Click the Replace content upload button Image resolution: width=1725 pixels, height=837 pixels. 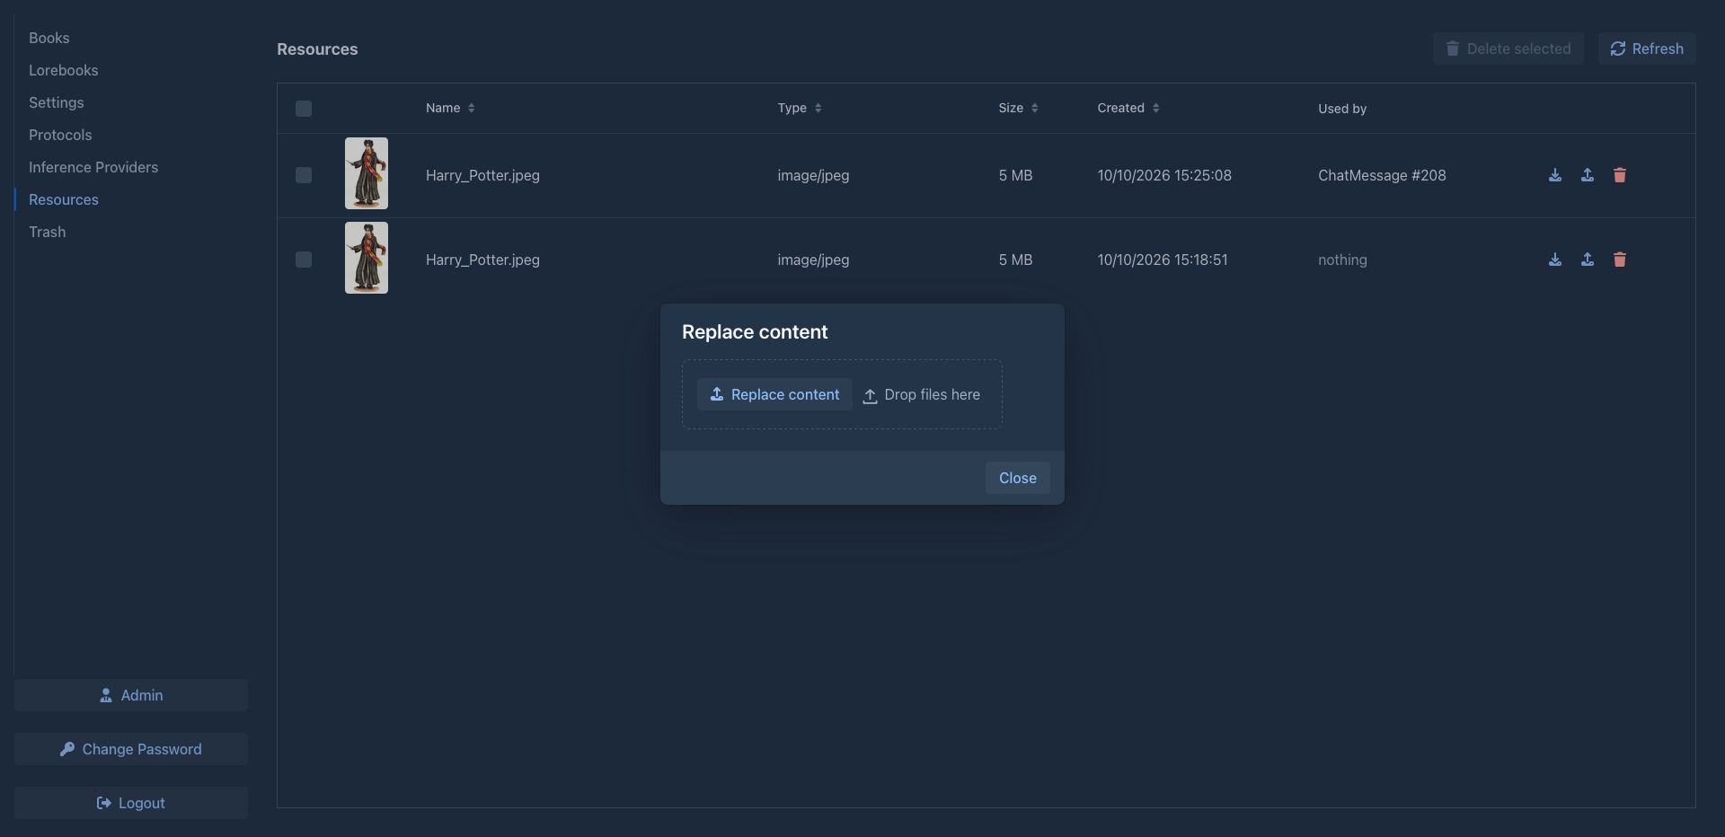pos(774,394)
